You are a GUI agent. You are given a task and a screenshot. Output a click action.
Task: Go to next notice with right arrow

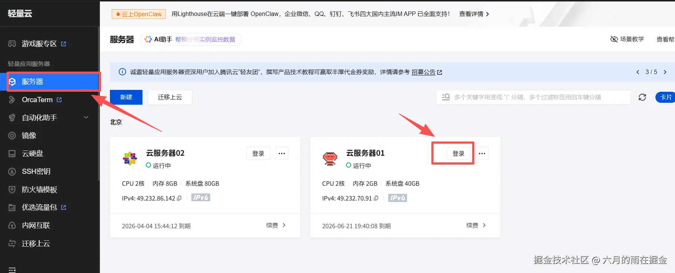[x=665, y=72]
